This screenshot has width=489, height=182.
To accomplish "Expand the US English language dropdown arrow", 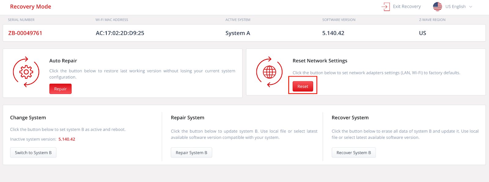I will (471, 7).
